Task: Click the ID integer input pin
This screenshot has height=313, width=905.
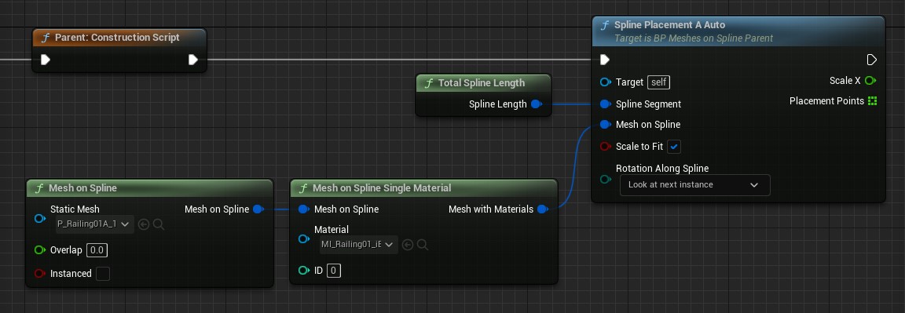Action: click(x=303, y=271)
